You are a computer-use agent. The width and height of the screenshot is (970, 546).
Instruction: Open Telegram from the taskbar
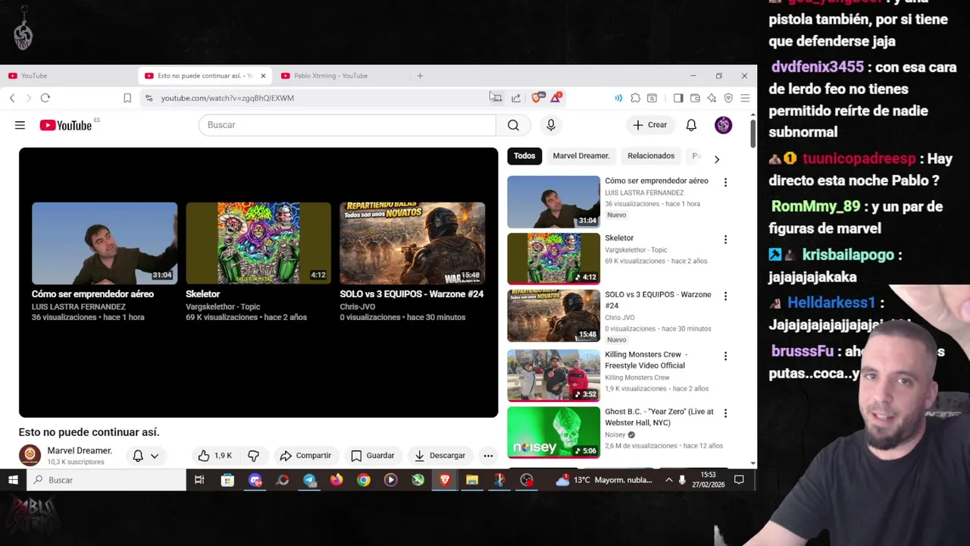pos(309,480)
